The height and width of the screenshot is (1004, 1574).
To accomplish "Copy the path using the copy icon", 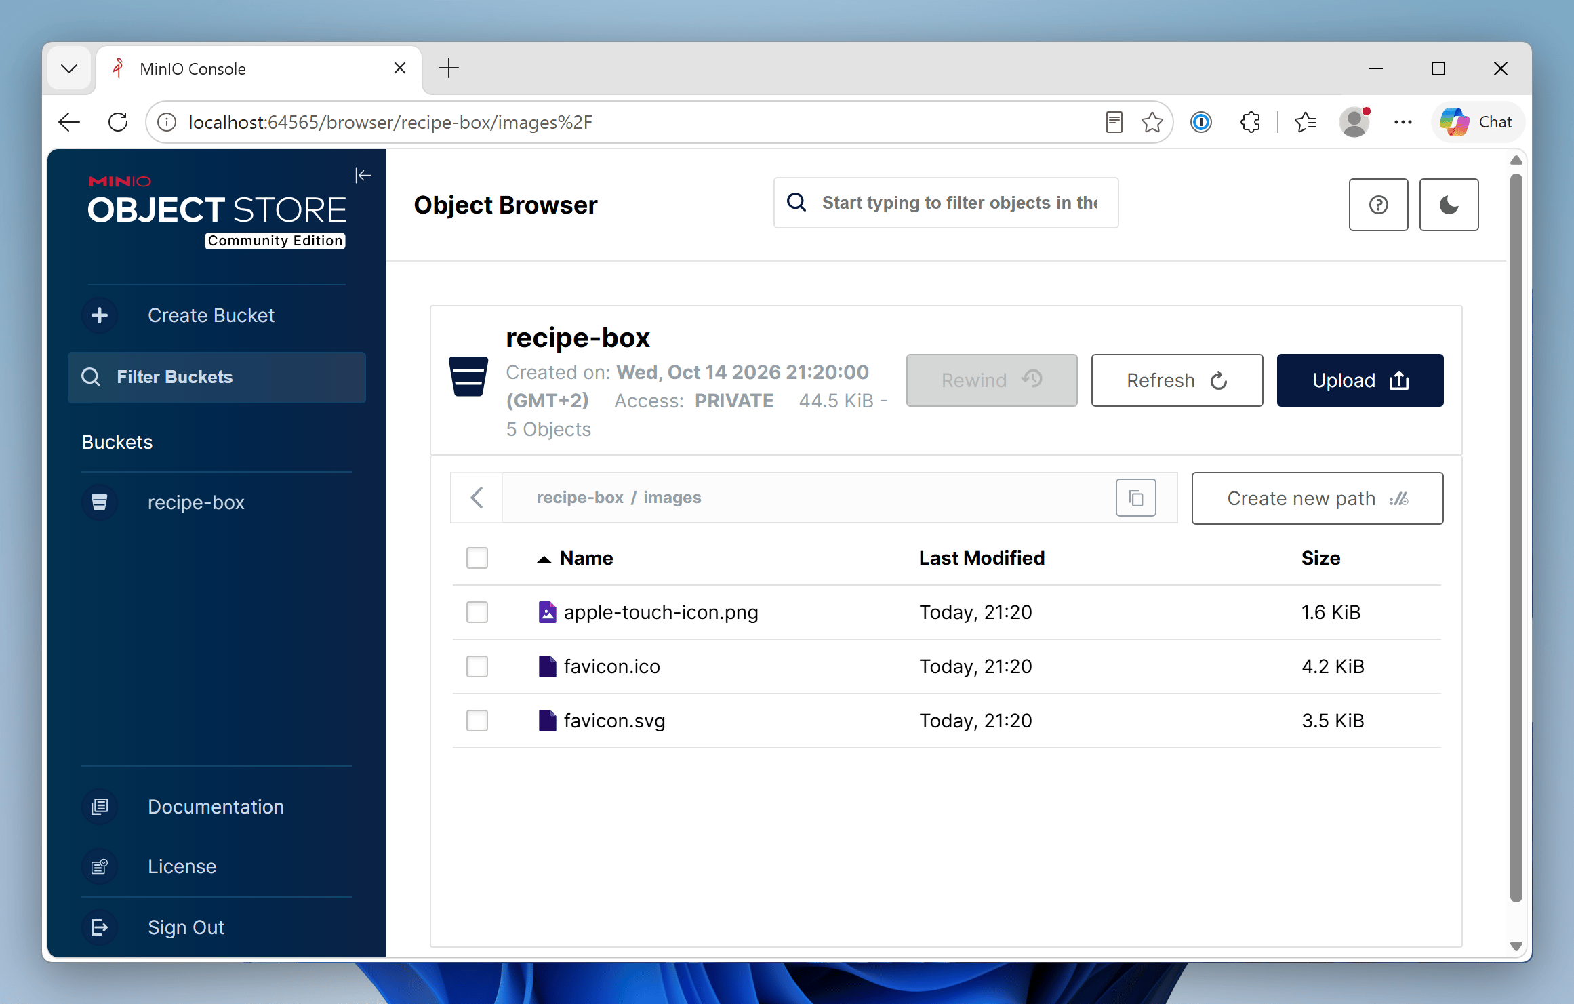I will point(1135,498).
